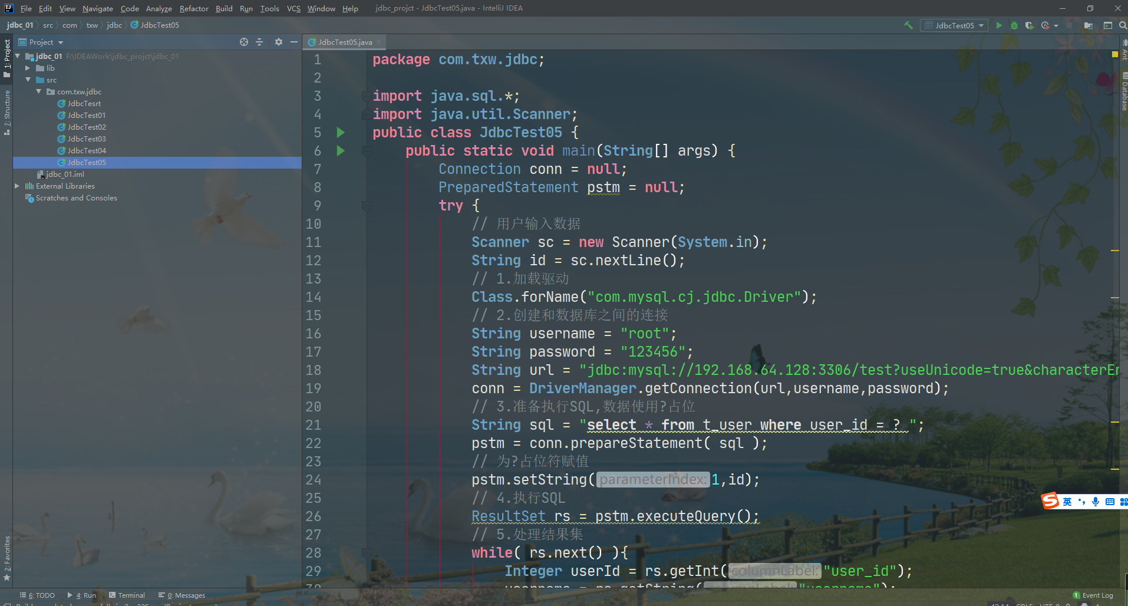This screenshot has height=606, width=1128.
Task: Click the yellow inspection indicator square
Action: [1115, 54]
